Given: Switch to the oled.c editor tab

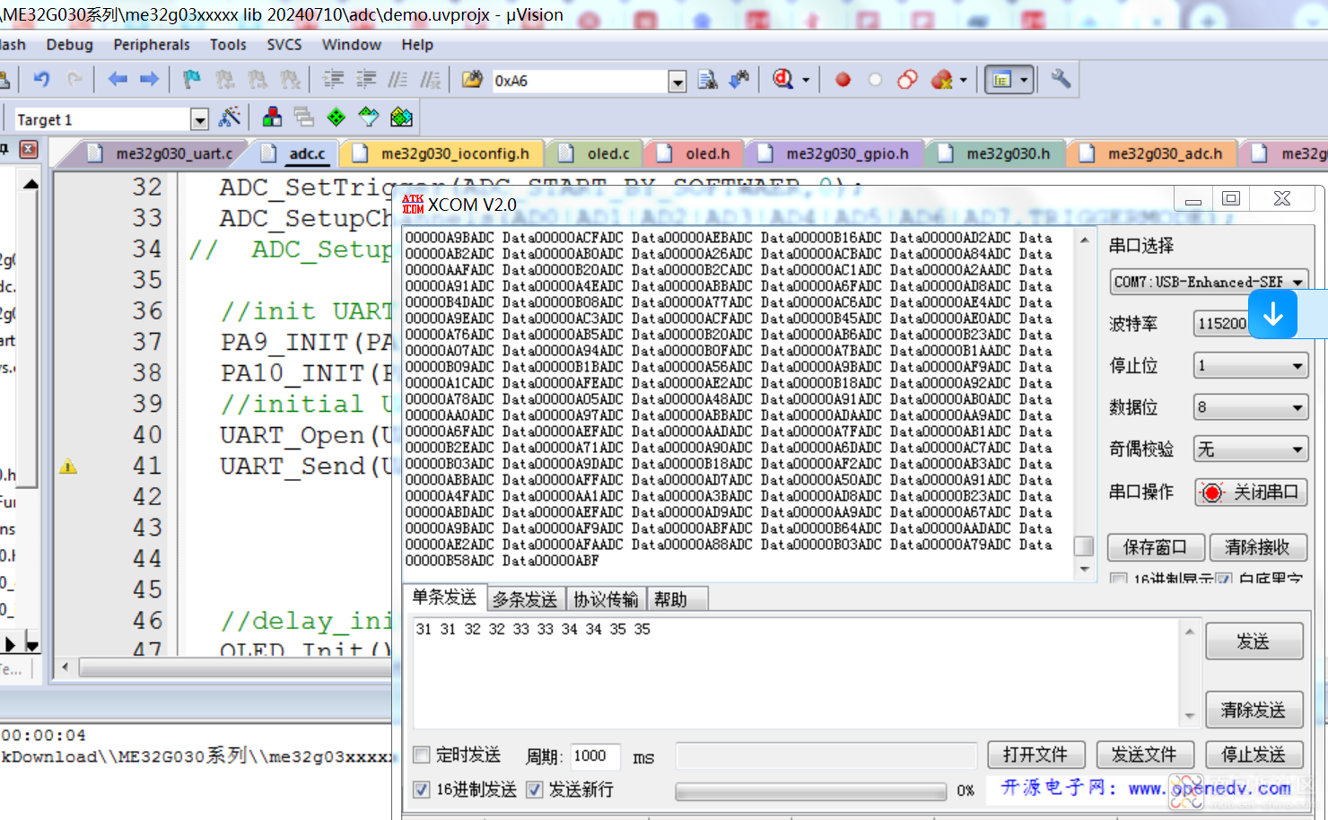Looking at the screenshot, I should click(x=595, y=153).
